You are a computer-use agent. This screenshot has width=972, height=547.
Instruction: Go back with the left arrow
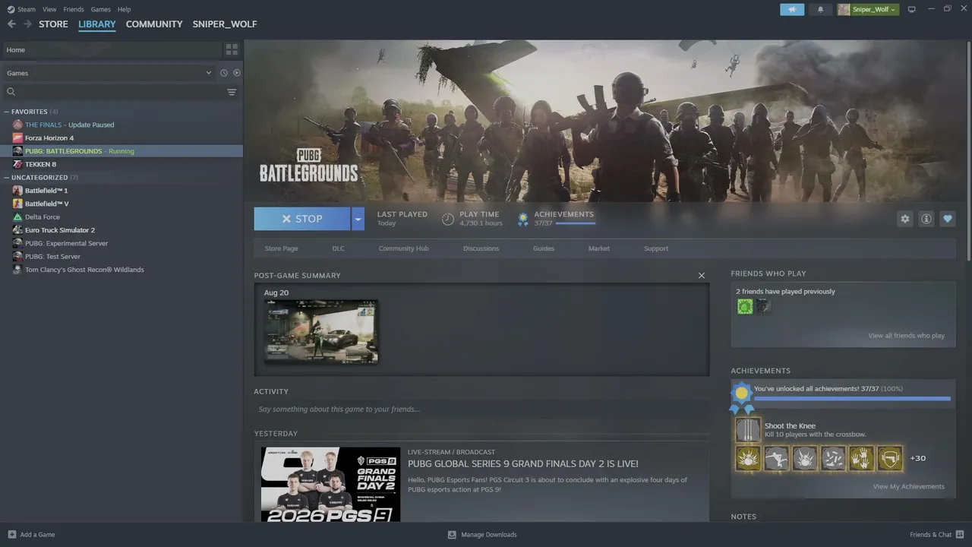click(x=11, y=24)
